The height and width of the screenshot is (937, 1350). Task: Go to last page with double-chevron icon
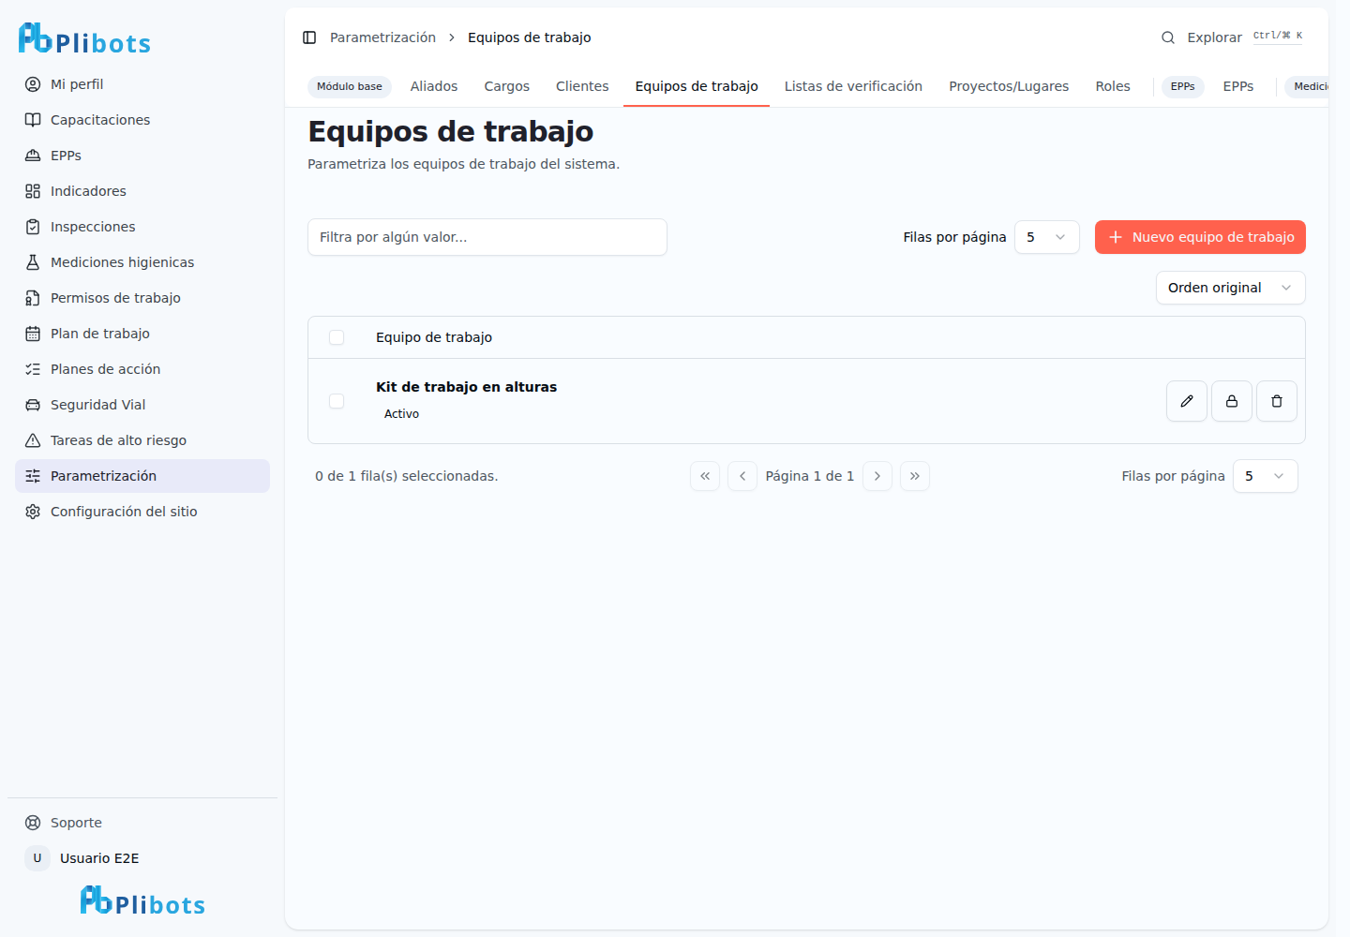[915, 476]
